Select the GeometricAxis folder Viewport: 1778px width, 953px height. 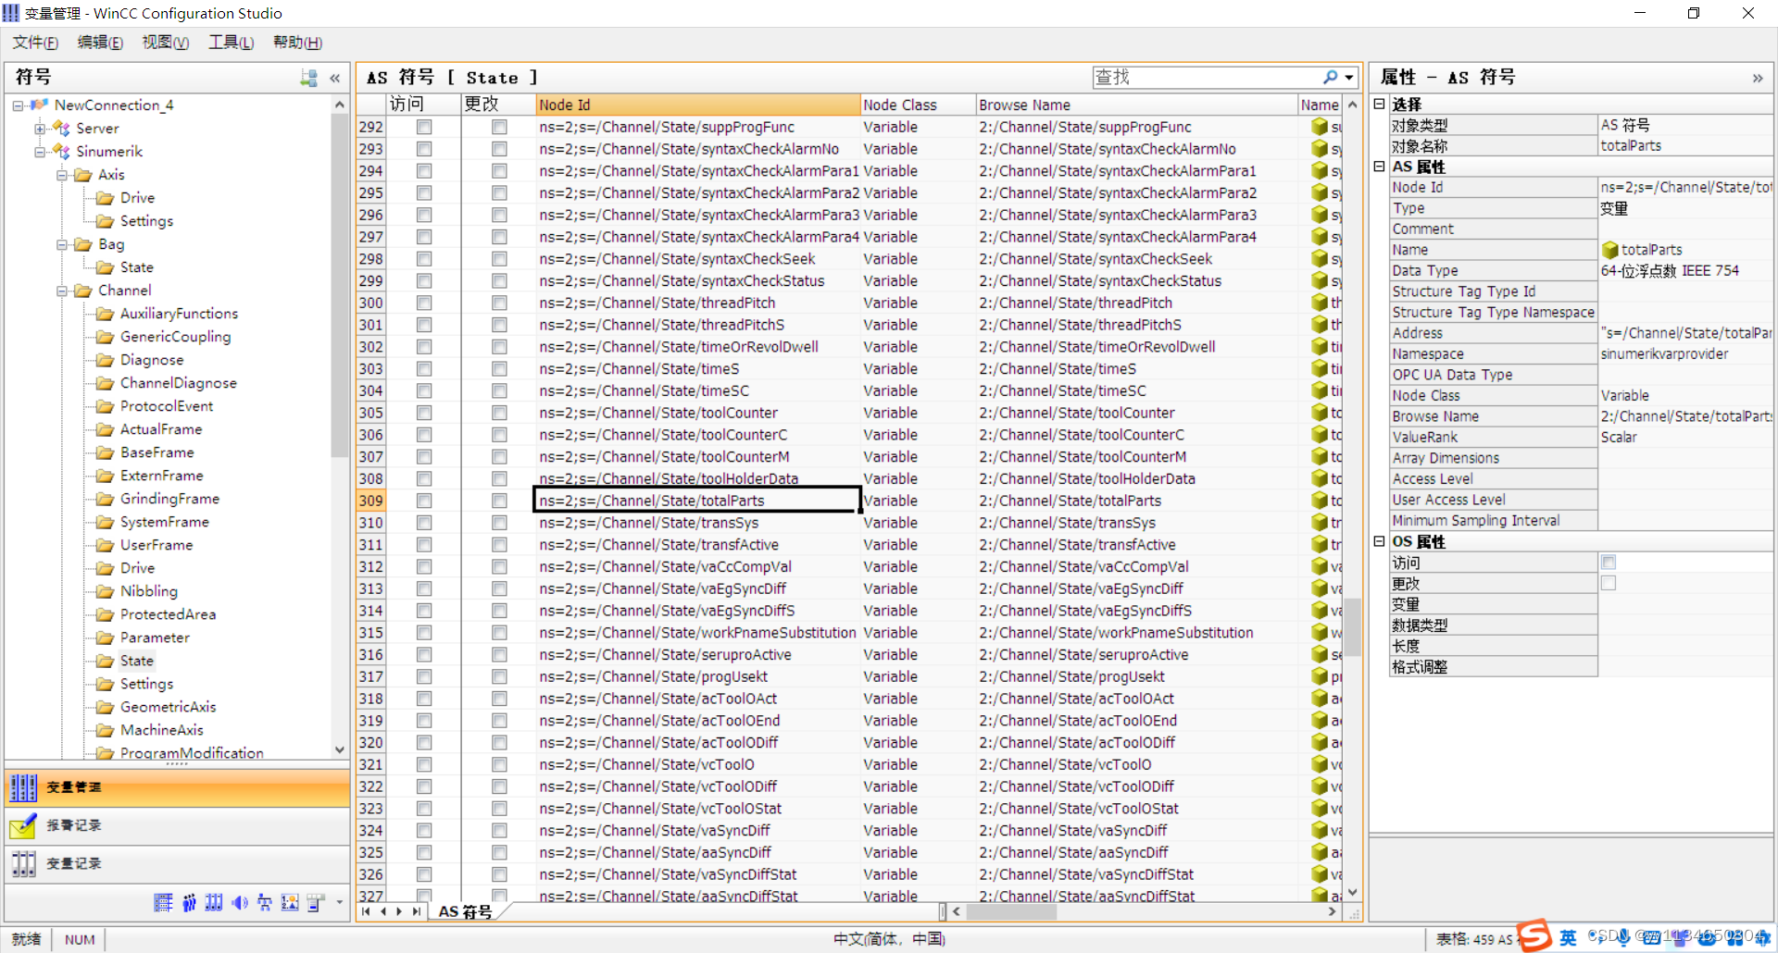point(168,707)
